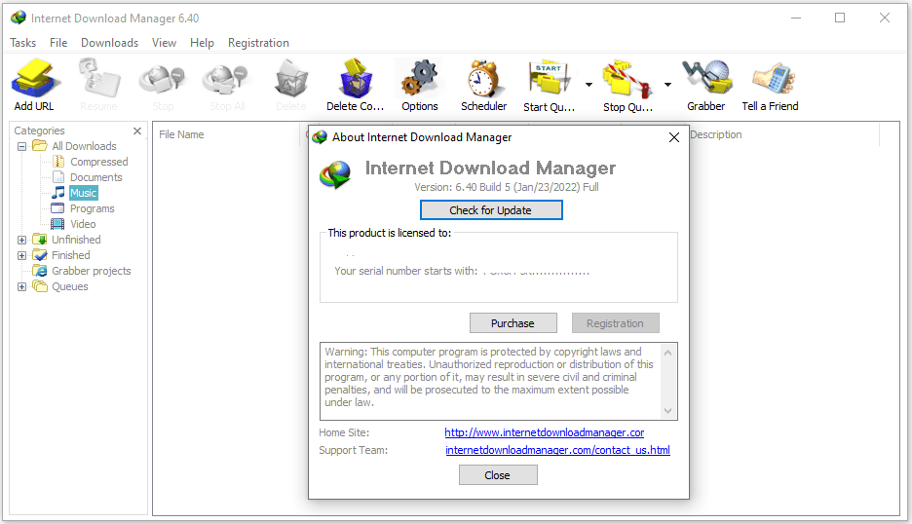Click the Start Queue toolbar icon

pos(550,79)
